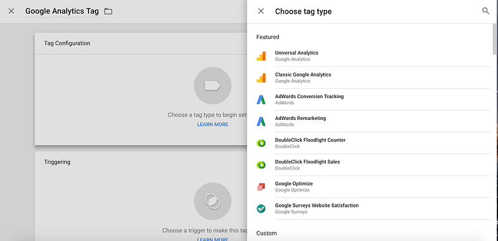Click the folder icon beside tag name
The width and height of the screenshot is (498, 241).
point(108,11)
